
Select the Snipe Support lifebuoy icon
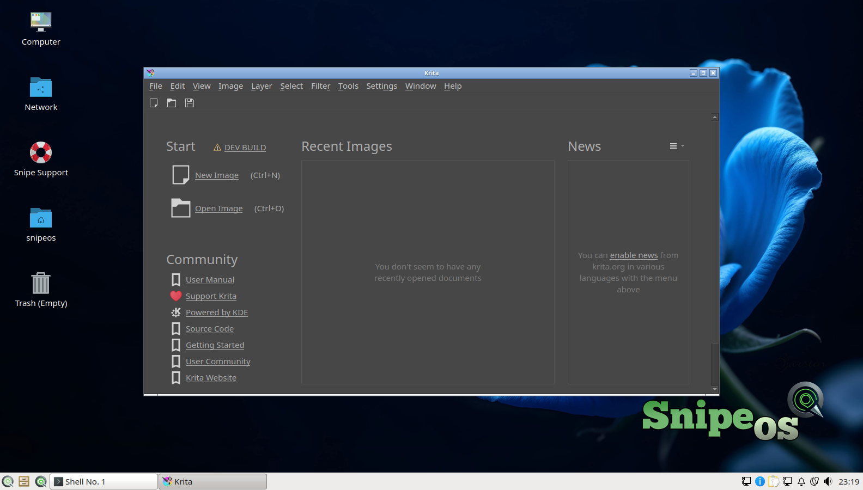click(41, 160)
